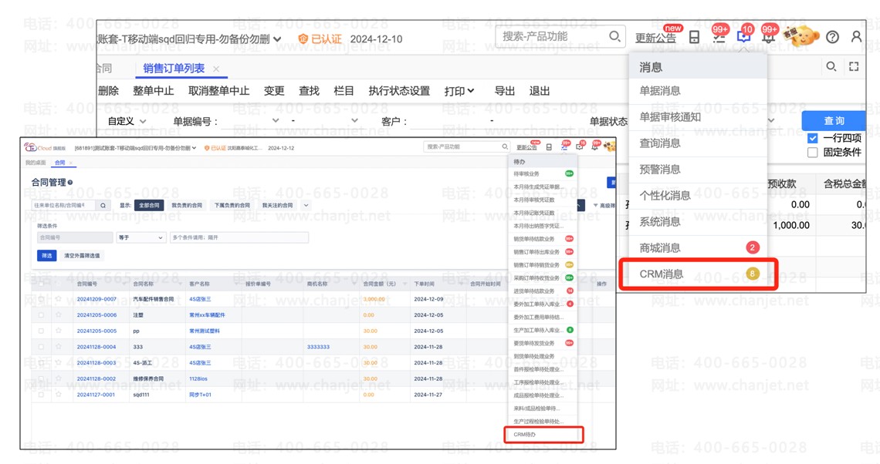Choose 商城消息 from the message list
880x464 pixels.
point(660,247)
